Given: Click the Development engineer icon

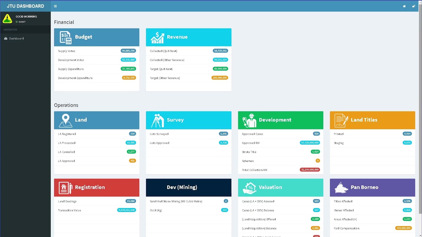Looking at the screenshot, I should point(250,121).
